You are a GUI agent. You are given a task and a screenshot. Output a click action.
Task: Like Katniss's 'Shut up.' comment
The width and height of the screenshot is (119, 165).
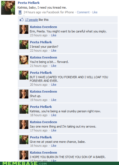tap(54, 100)
